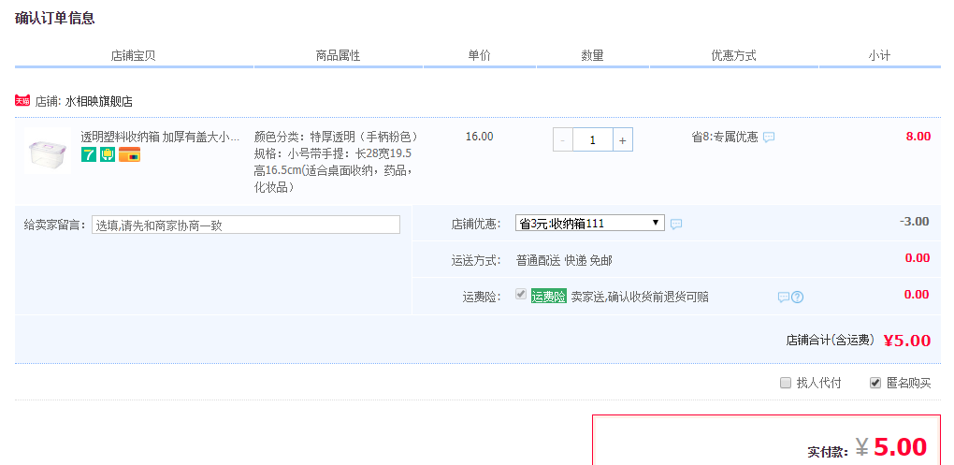This screenshot has width=954, height=465.
Task: Click the 卖家送,确认收货前退货可赔 text
Action: click(x=640, y=297)
